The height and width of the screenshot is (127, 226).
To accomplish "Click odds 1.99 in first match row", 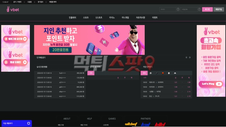I will coord(189,82).
